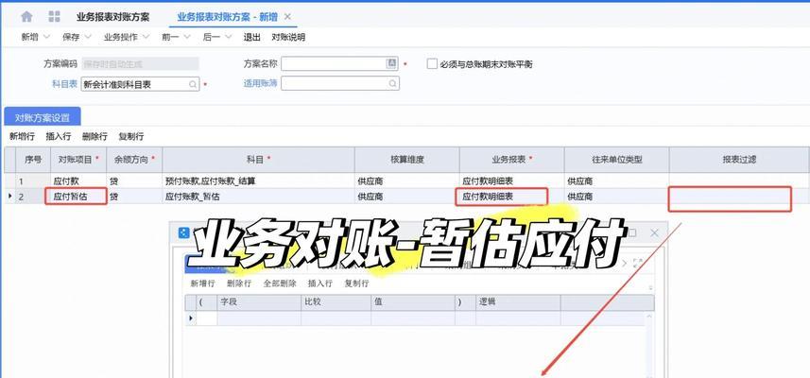Click 新增 in the toolbar
This screenshot has width=810, height=378.
point(29,37)
